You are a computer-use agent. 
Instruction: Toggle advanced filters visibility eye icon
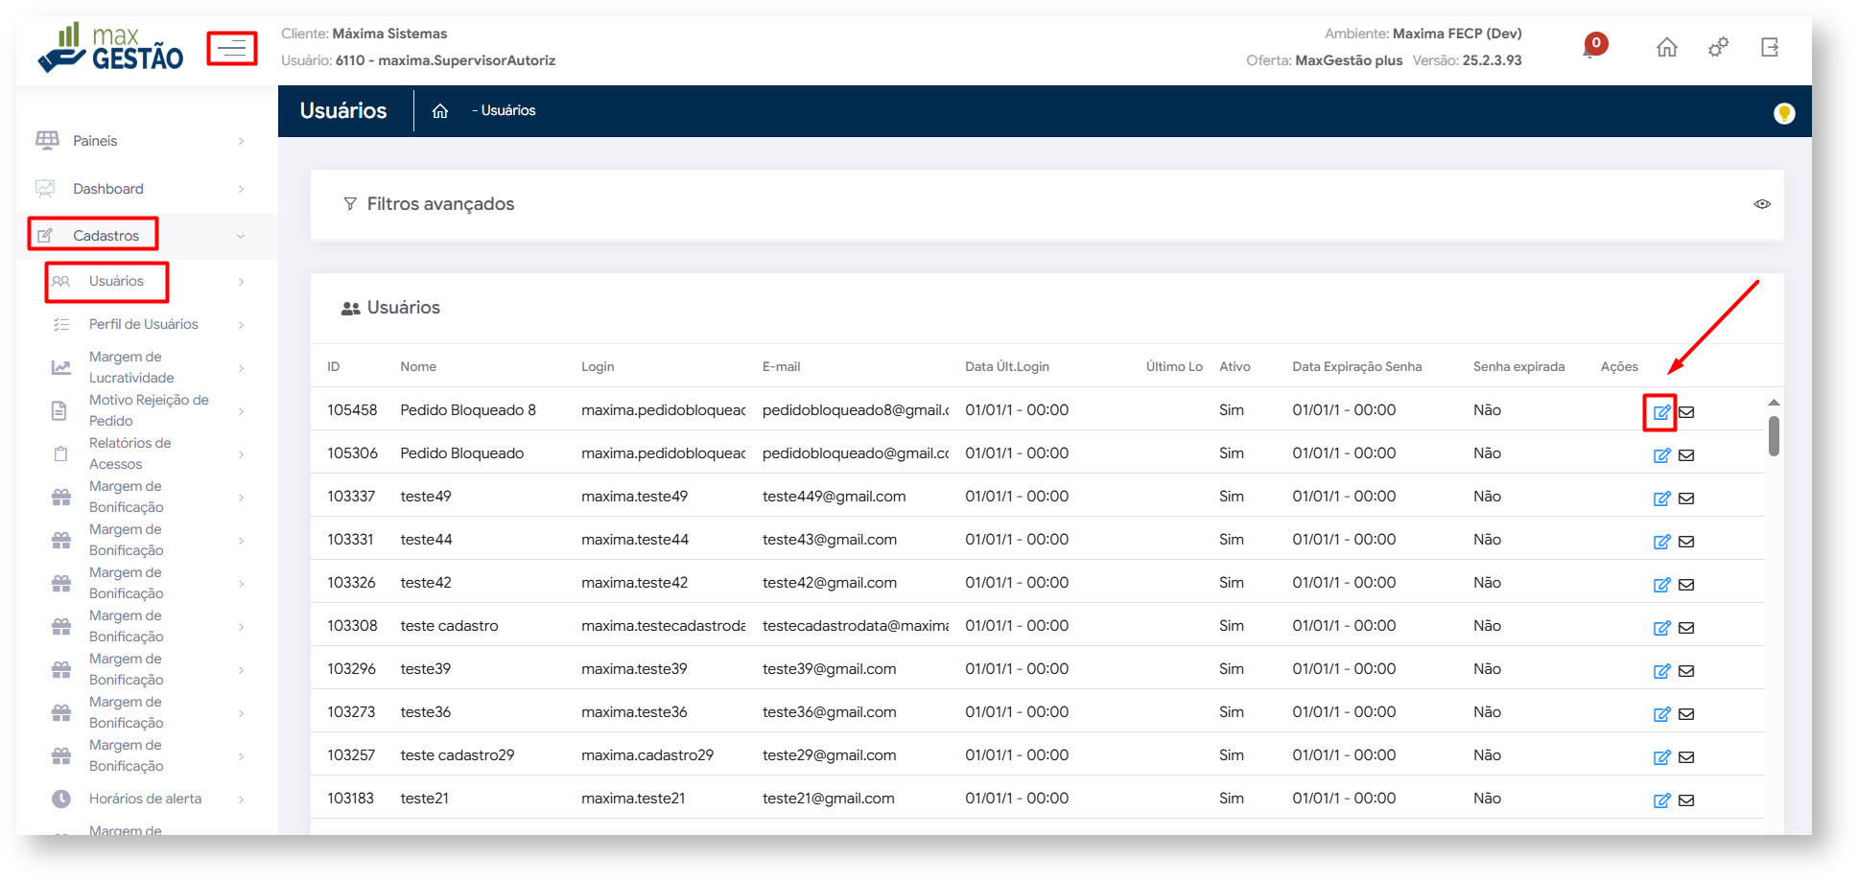[1762, 204]
